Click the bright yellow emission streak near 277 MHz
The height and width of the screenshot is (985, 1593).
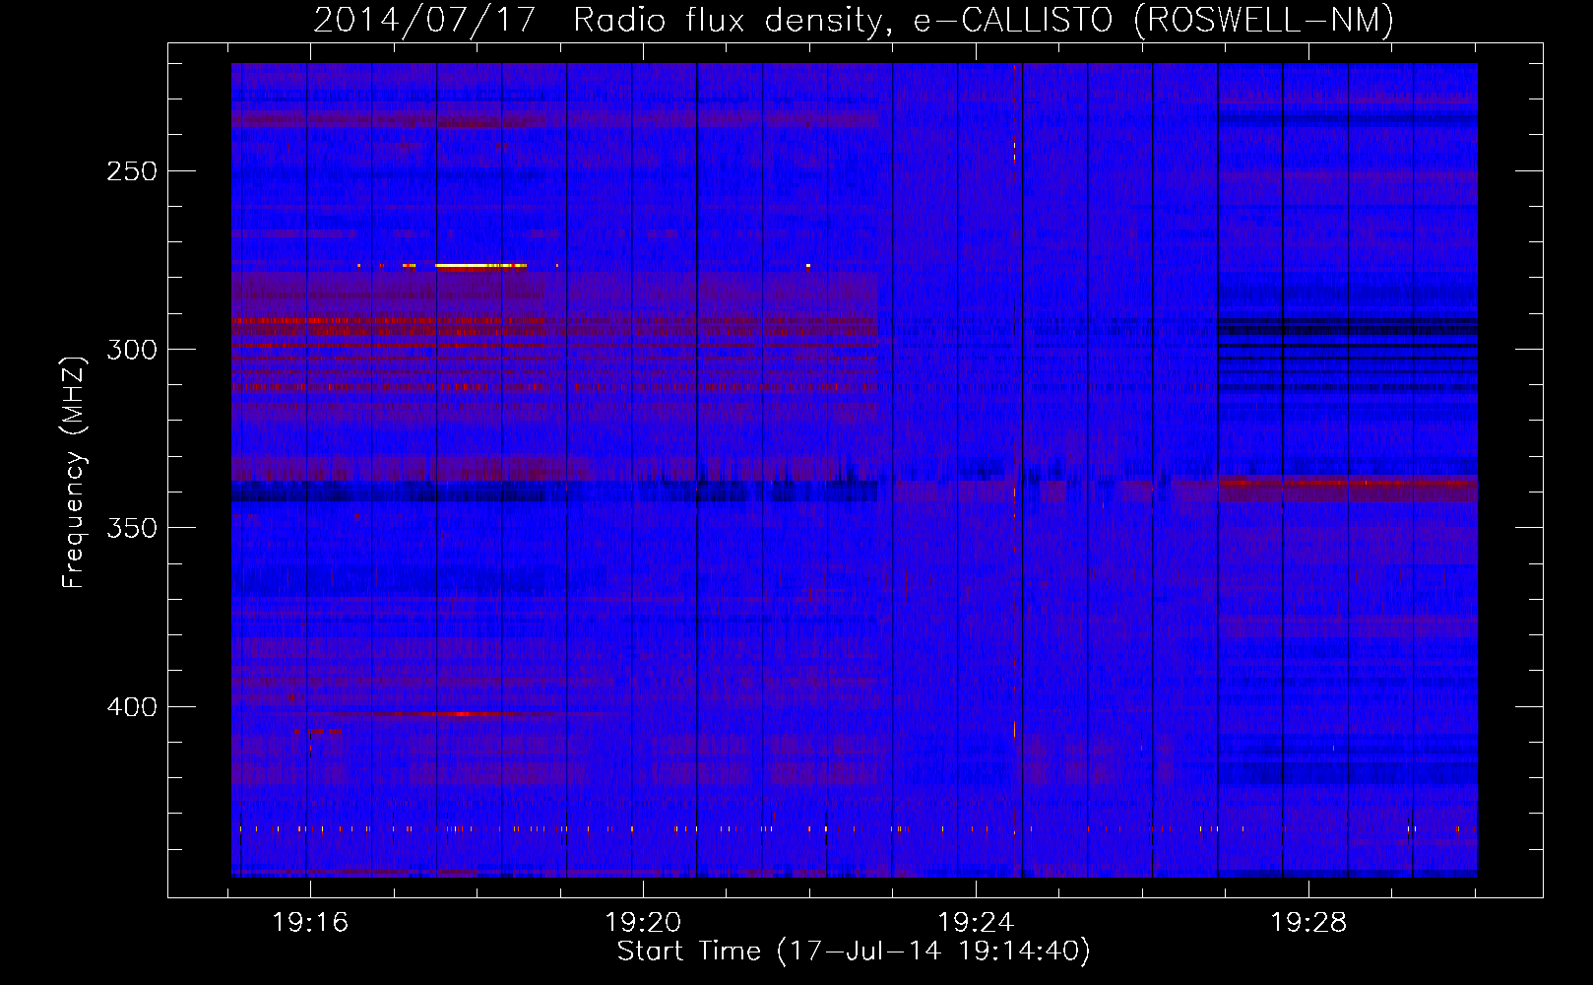[x=480, y=266]
